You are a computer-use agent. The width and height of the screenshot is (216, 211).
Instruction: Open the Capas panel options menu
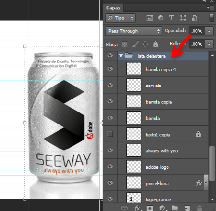(210, 8)
